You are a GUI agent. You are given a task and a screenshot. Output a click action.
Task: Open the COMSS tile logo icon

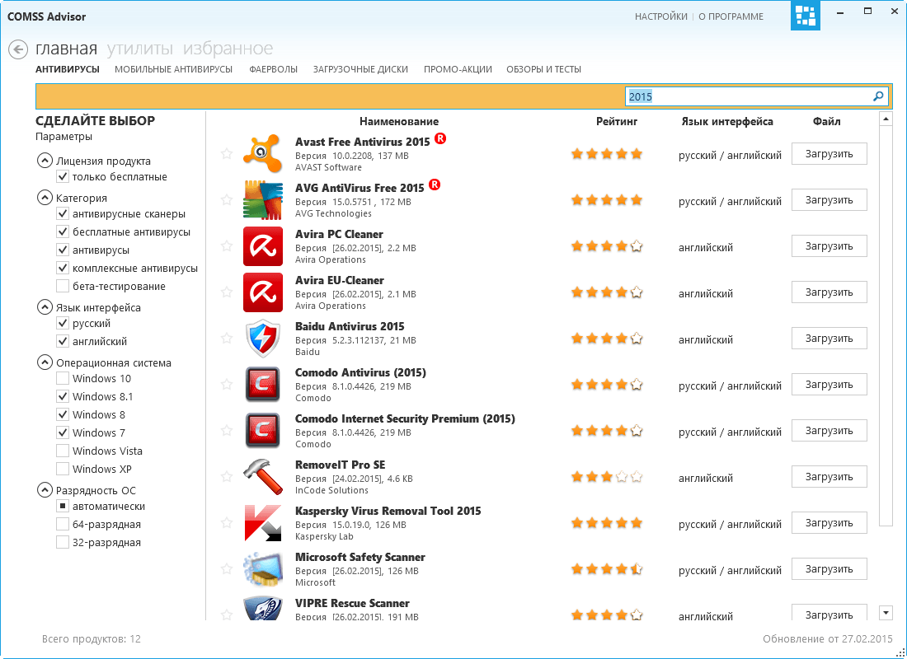(x=806, y=16)
